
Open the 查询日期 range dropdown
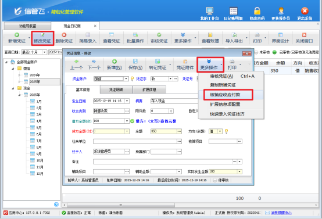coord(45,52)
